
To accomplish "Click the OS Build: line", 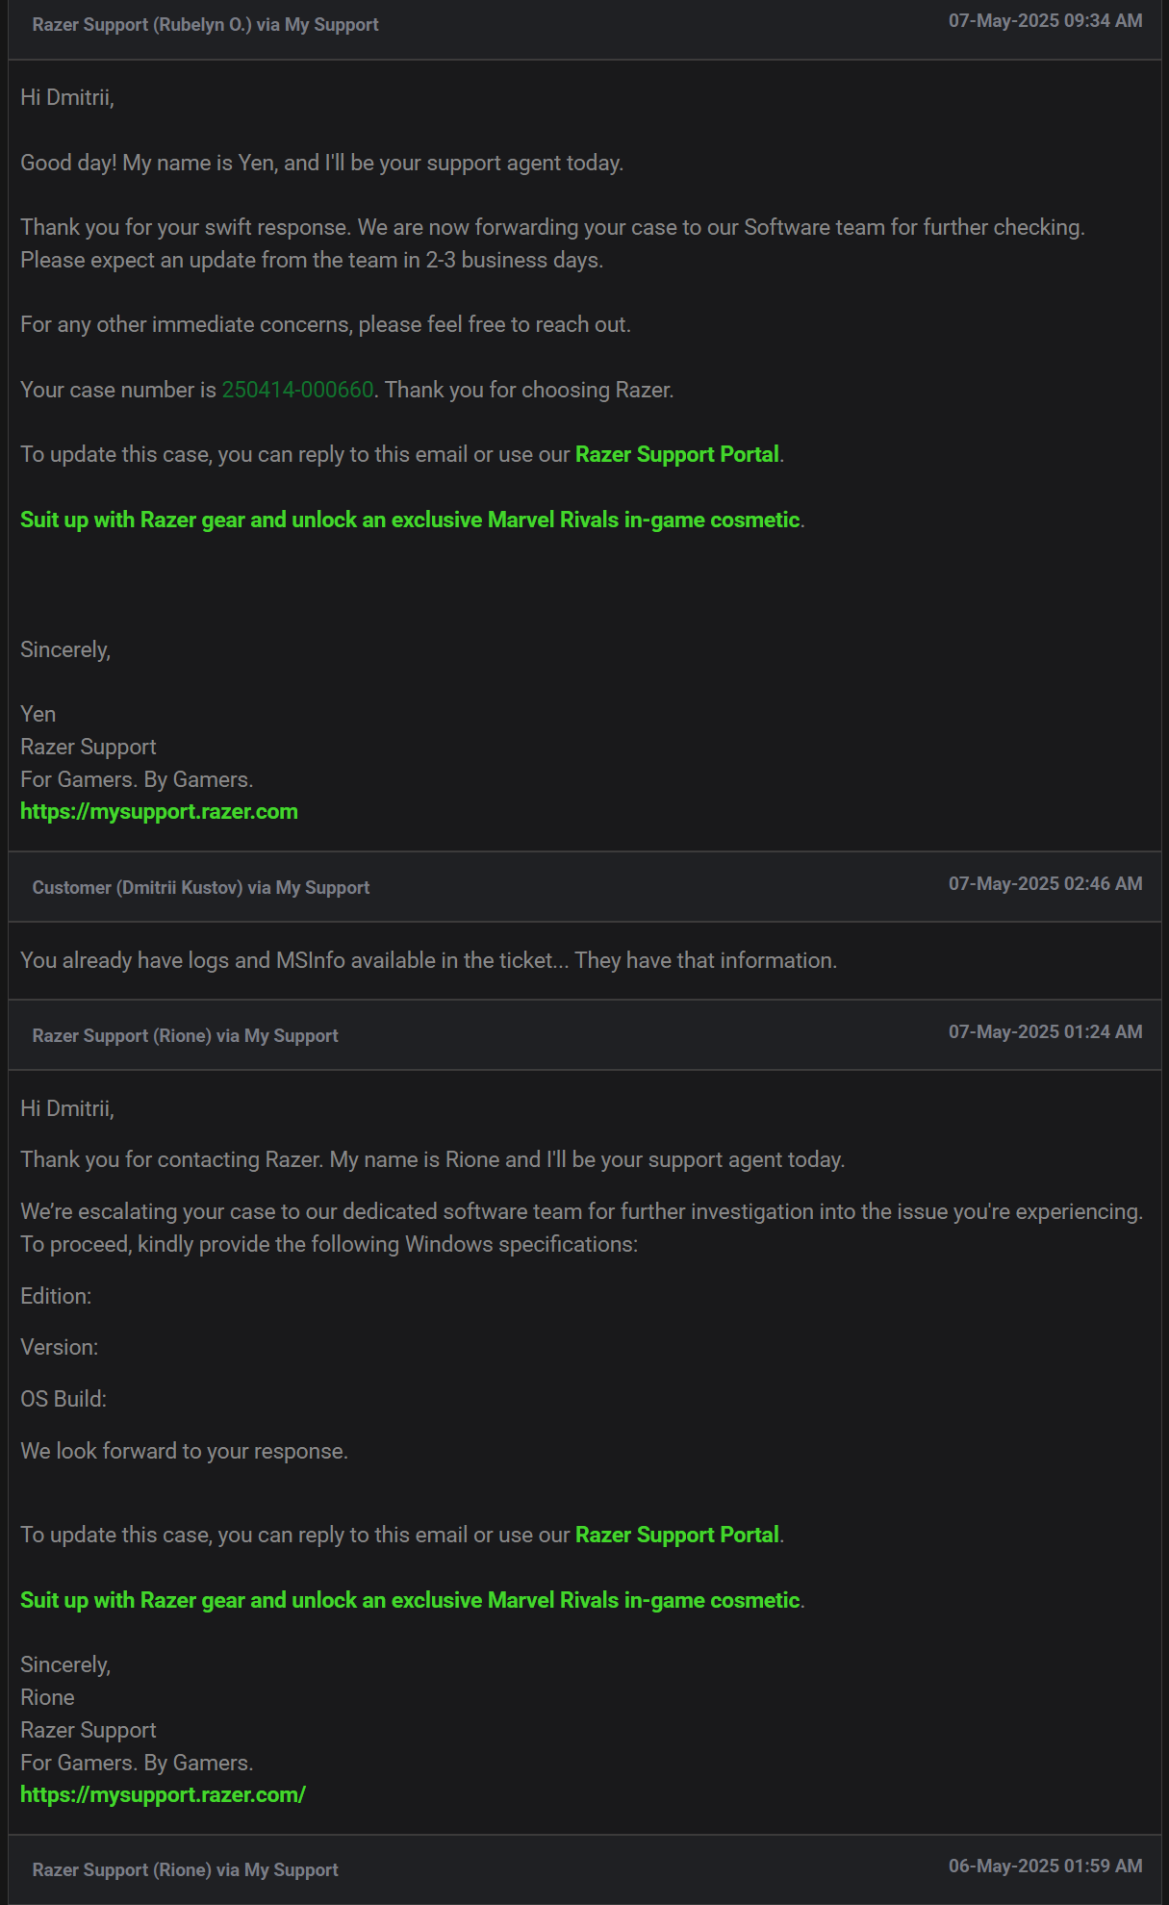I will click(64, 1399).
